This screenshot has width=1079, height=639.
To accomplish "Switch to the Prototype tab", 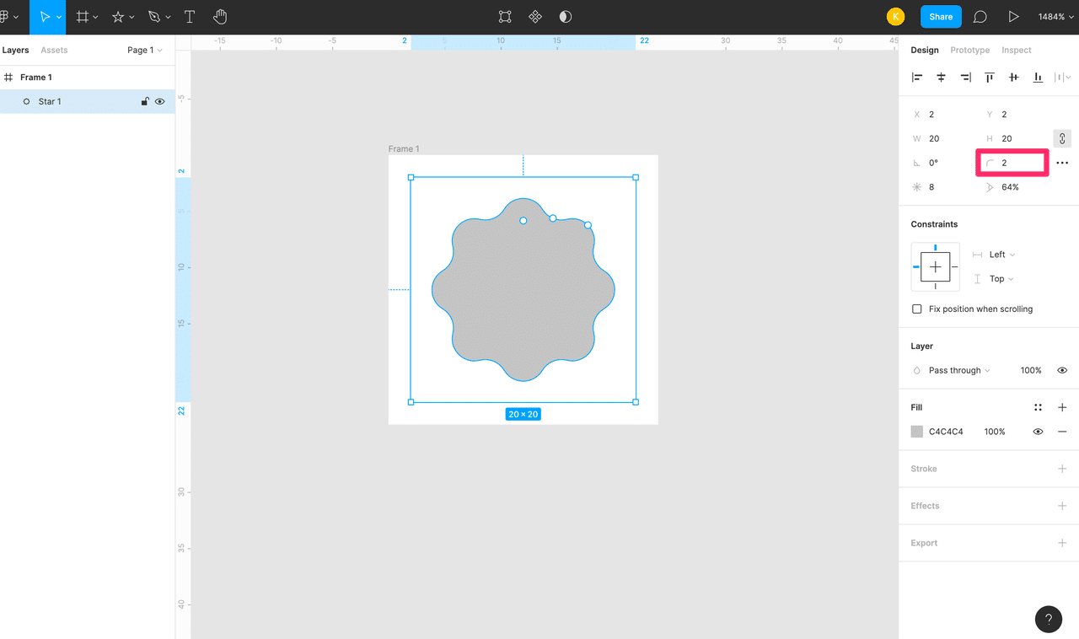I will pyautogui.click(x=969, y=51).
